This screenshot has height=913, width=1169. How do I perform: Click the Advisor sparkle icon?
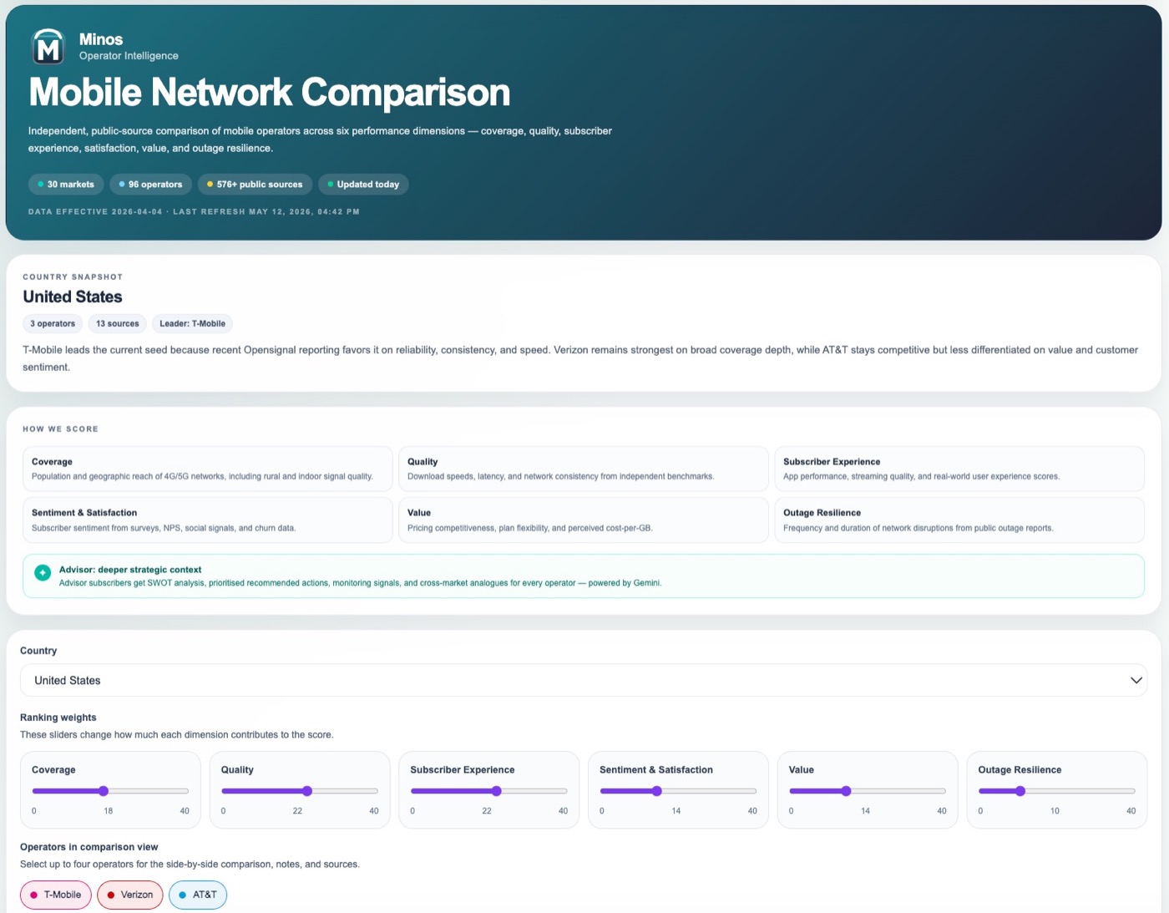[x=43, y=573]
